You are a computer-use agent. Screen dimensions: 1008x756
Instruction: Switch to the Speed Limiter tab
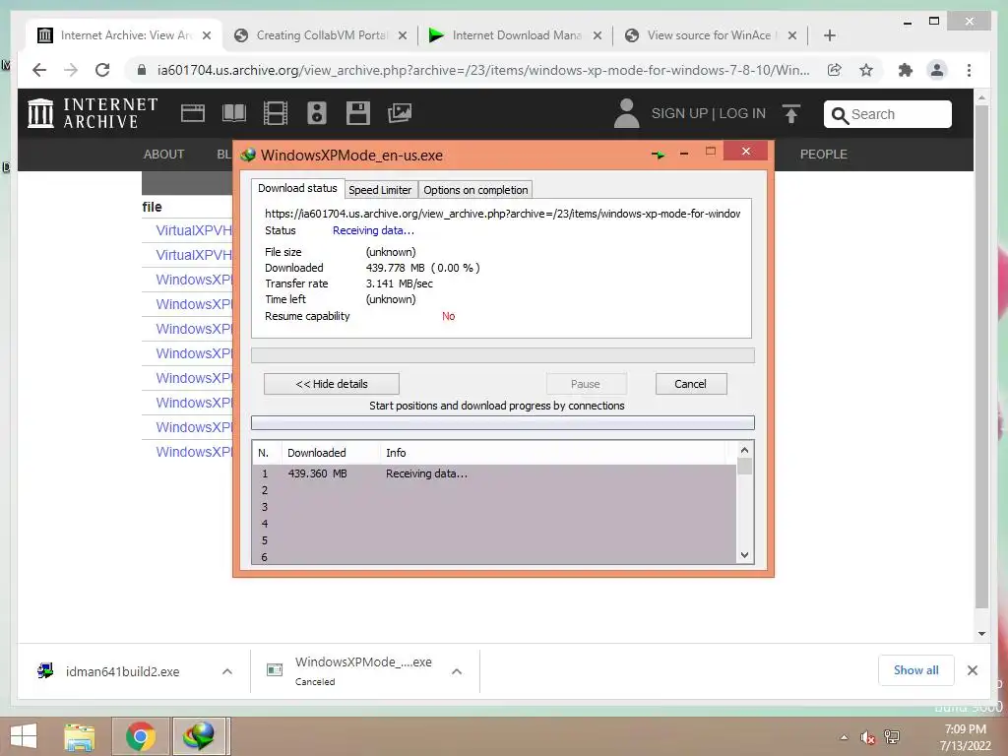[x=380, y=190]
